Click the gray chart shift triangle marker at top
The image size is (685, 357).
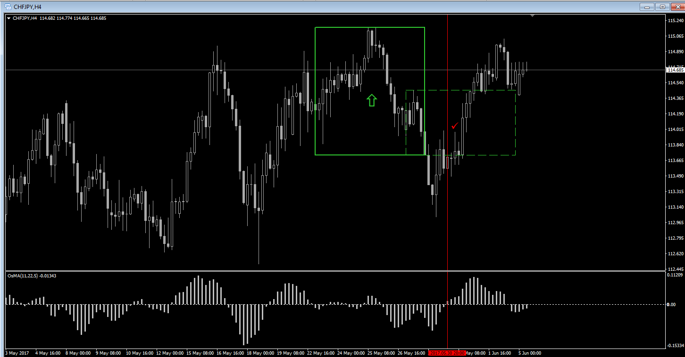[x=533, y=16]
